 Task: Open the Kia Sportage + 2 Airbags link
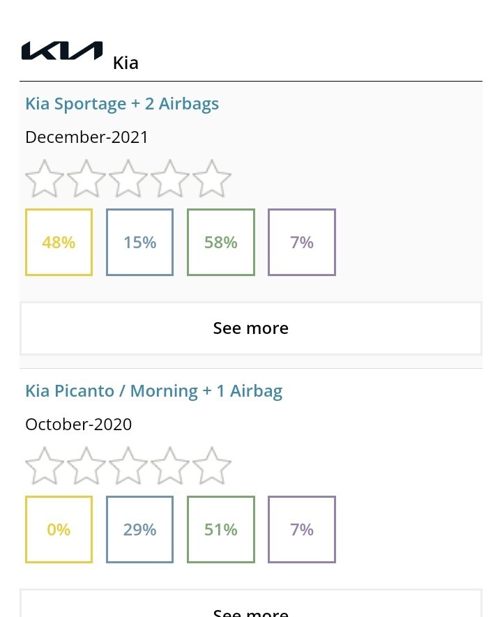[122, 104]
